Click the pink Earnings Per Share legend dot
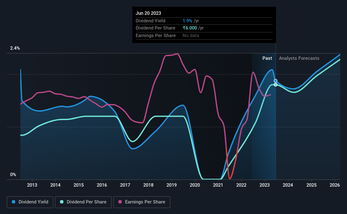This screenshot has height=214, width=347. [x=120, y=202]
